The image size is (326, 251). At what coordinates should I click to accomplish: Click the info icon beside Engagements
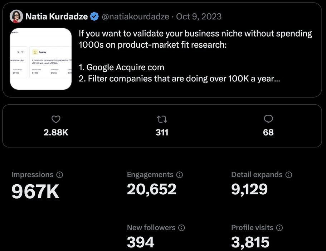180,175
